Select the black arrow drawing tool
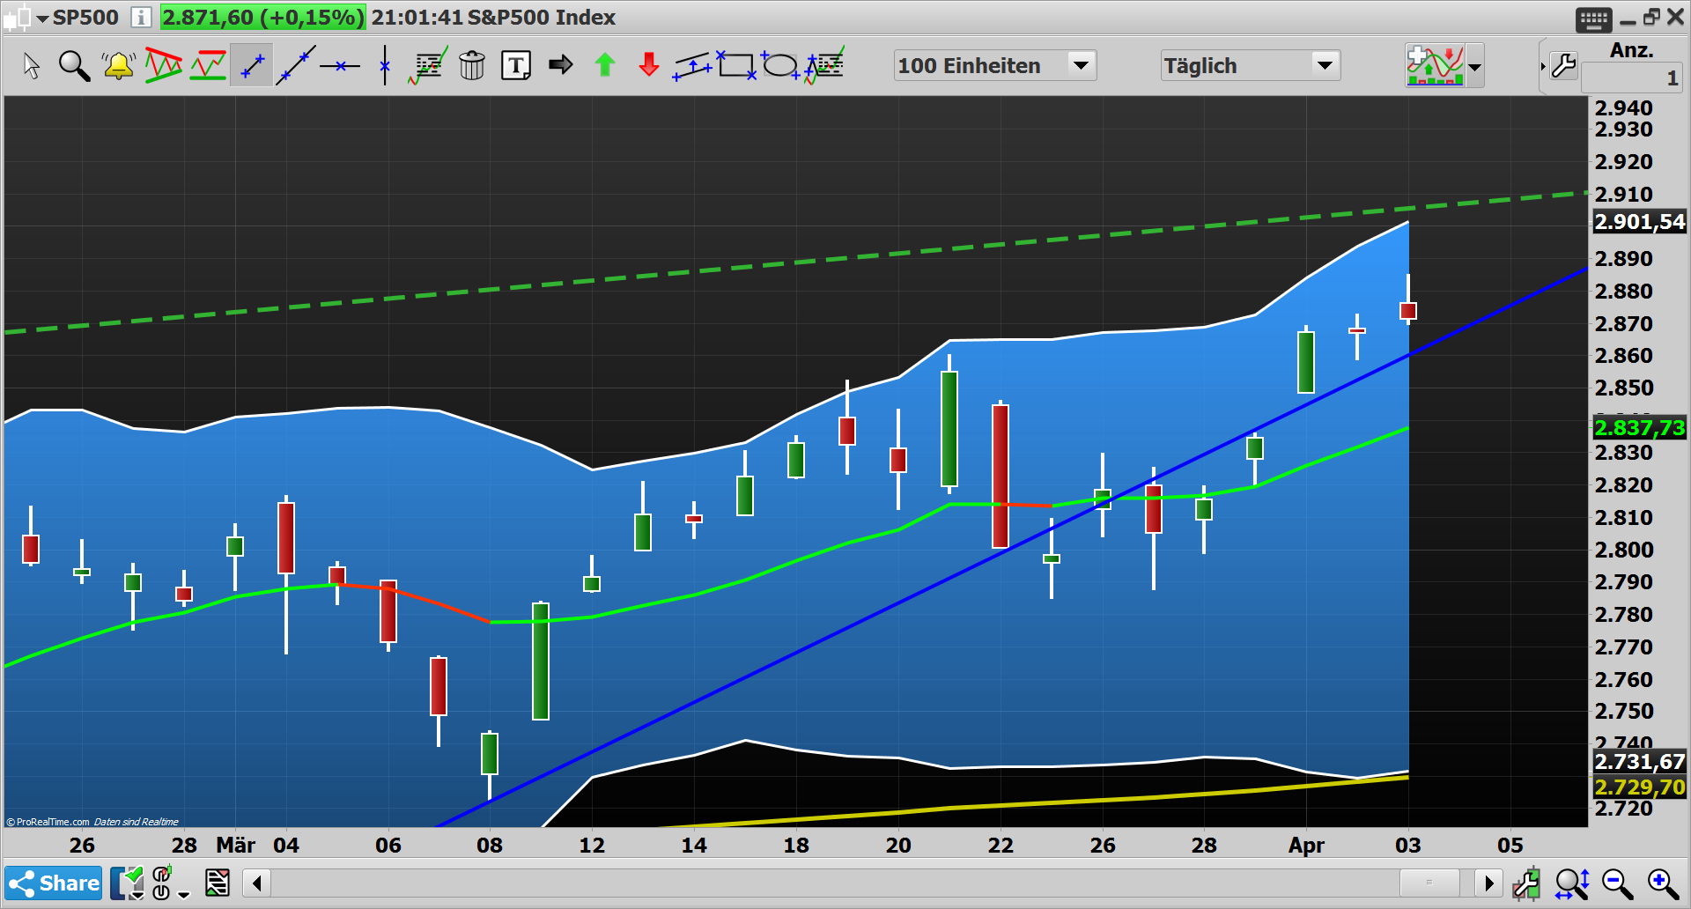This screenshot has height=909, width=1691. click(560, 65)
